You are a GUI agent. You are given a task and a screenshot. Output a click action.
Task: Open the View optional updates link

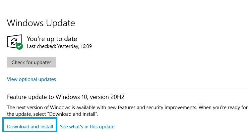click(x=31, y=79)
